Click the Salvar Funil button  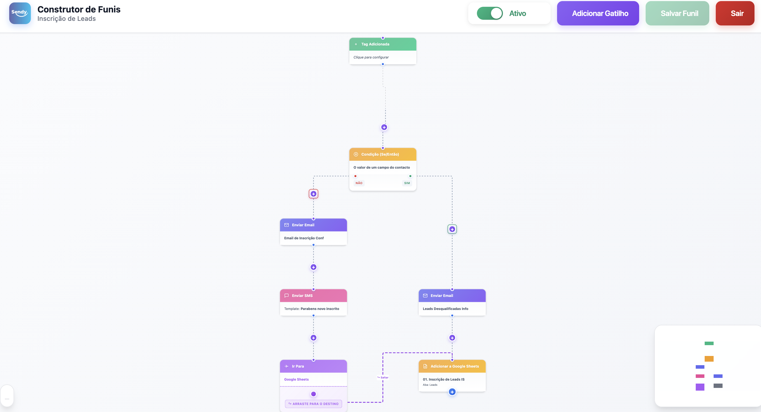tap(677, 13)
